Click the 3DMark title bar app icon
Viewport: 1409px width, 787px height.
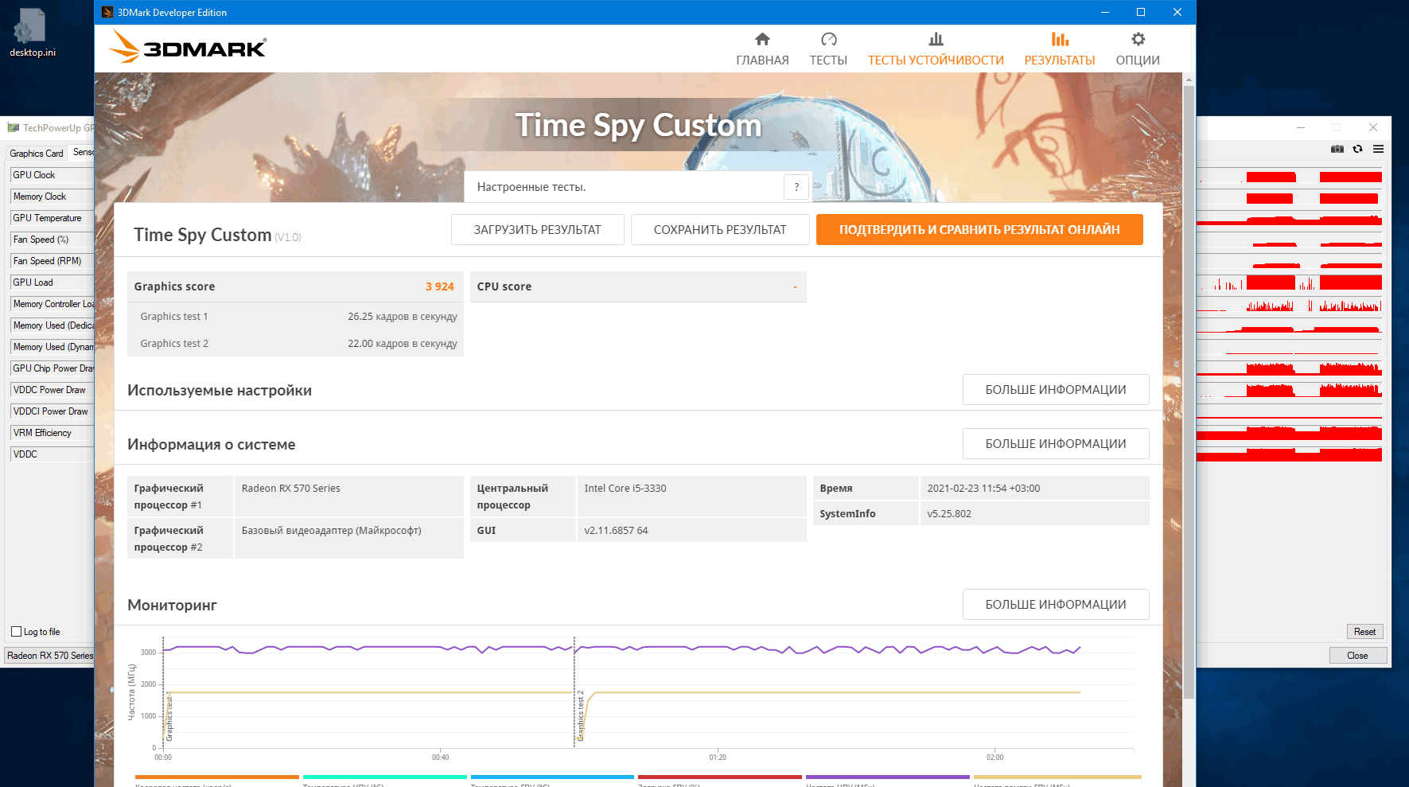pyautogui.click(x=107, y=12)
